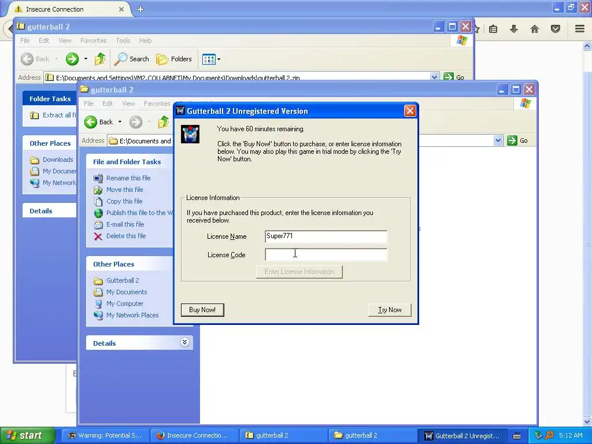Open Views dropdown in back zip window toolbar
Viewport: 592px width, 444px height.
pos(211,60)
